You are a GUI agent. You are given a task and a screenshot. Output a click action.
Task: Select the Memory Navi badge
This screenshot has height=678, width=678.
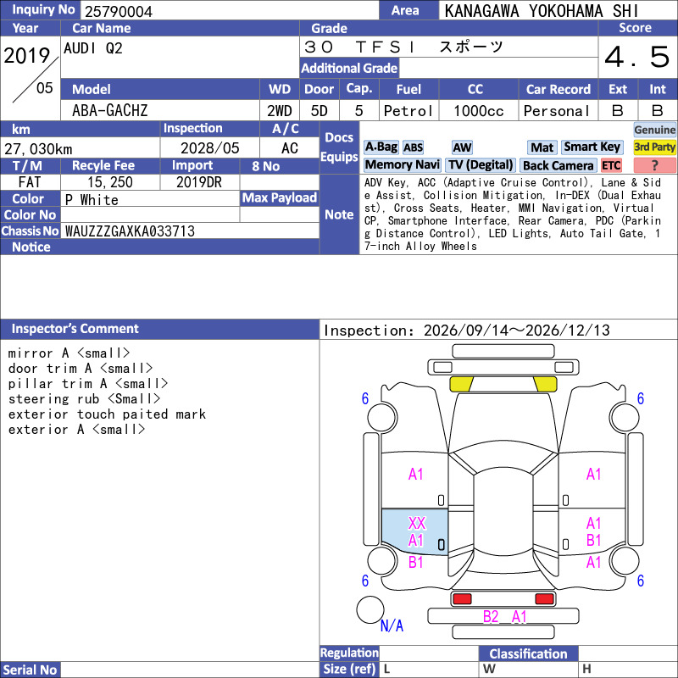point(402,164)
